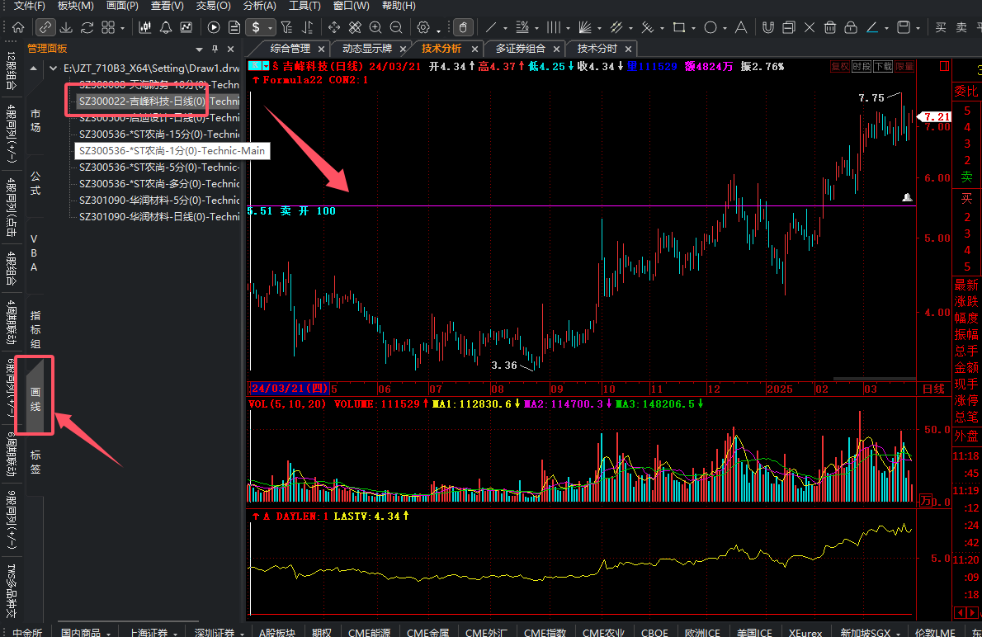Open the 工具(T) menu
The image size is (982, 637).
[305, 6]
